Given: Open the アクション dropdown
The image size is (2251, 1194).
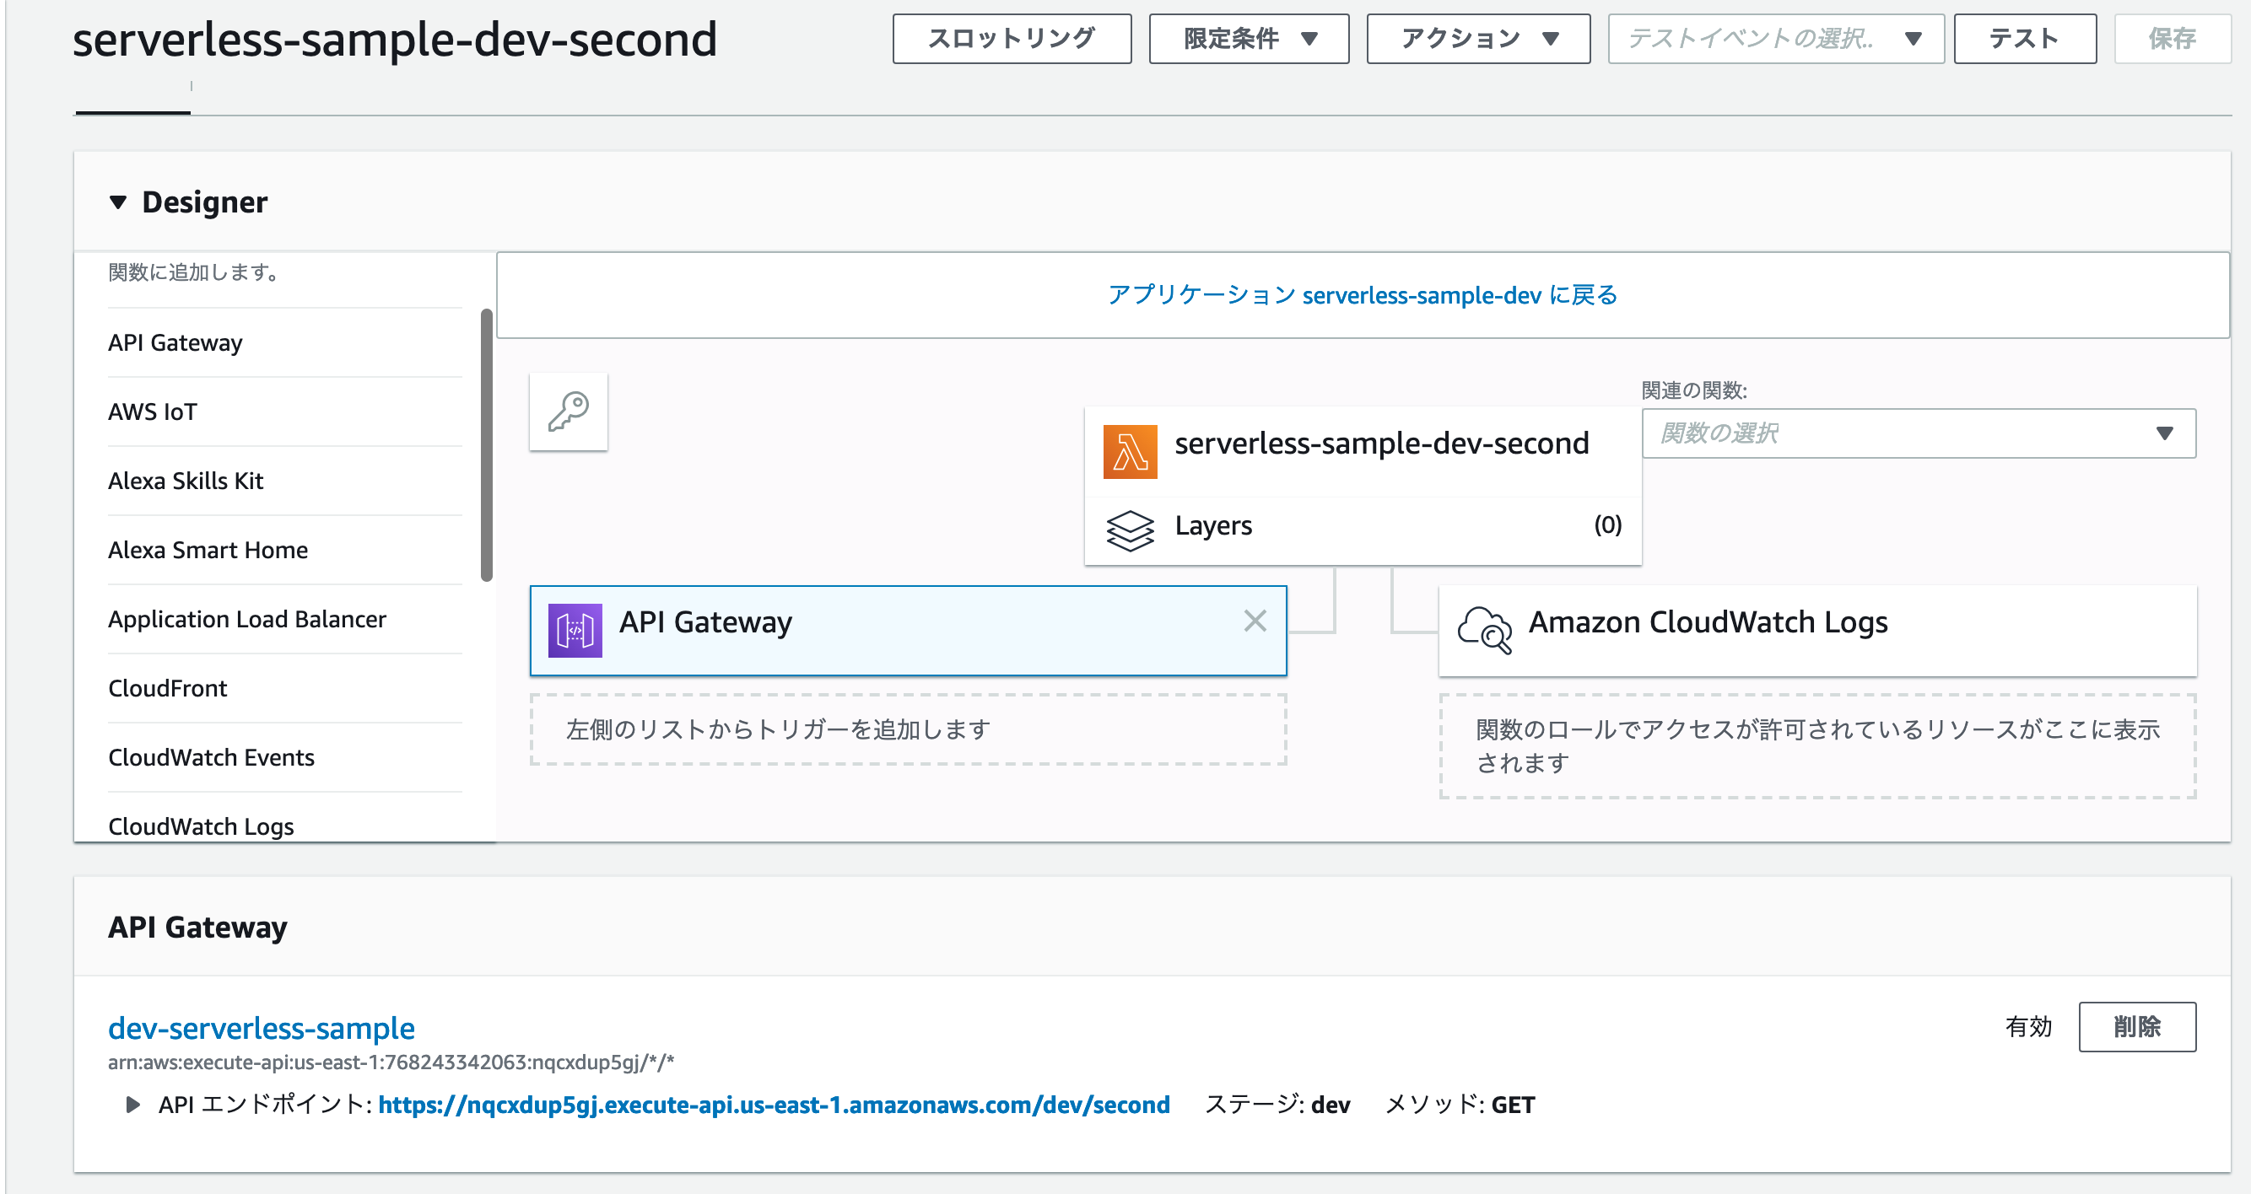Looking at the screenshot, I should (1477, 39).
